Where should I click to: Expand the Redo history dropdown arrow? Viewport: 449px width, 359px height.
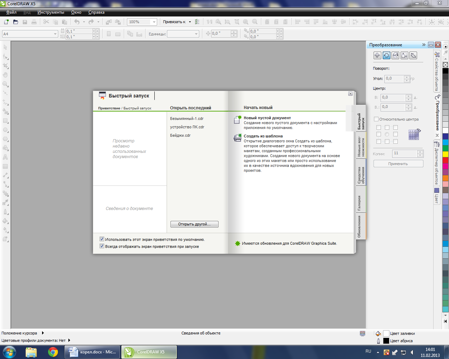[98, 22]
